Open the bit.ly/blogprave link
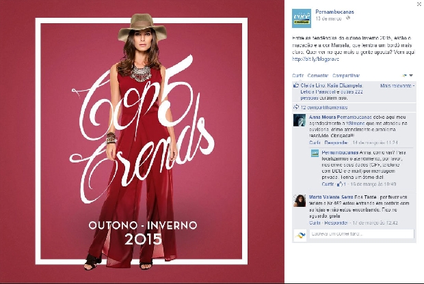Viewport: 424px width, 284px height. 315,59
